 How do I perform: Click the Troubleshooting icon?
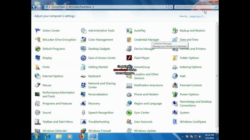pos(83,122)
